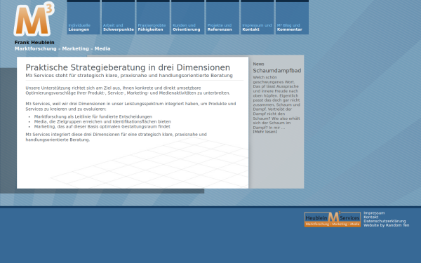Click the bullet 'Marketing, das auf dieser Basis'
421x263 pixels.
click(x=102, y=126)
